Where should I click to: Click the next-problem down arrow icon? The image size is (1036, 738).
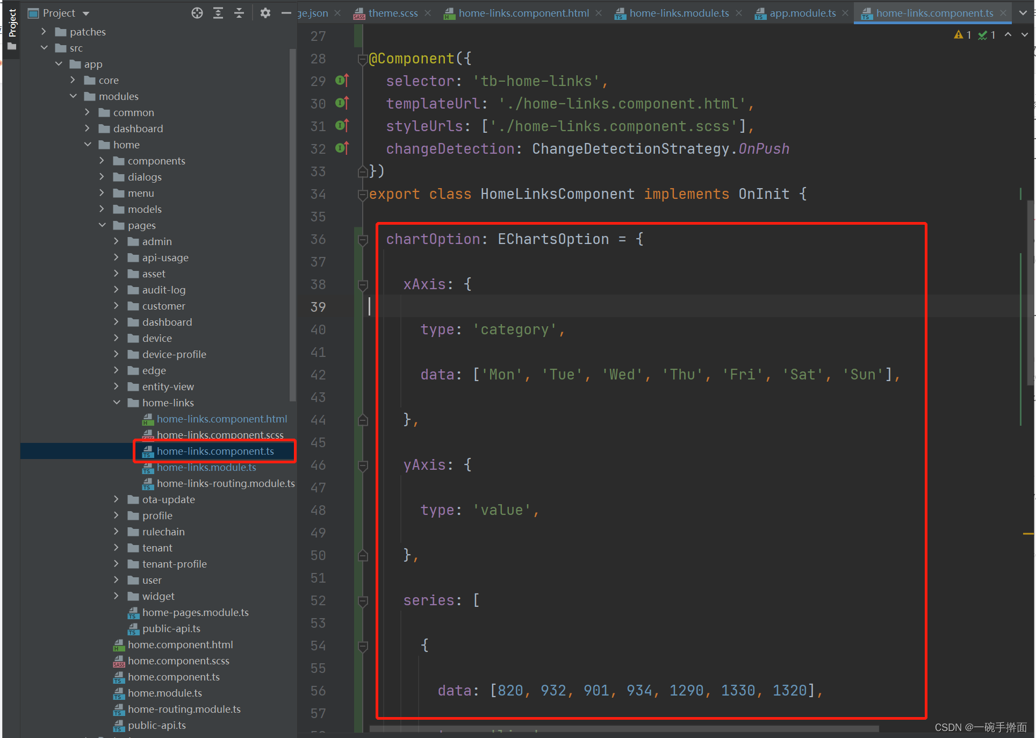tap(1024, 34)
